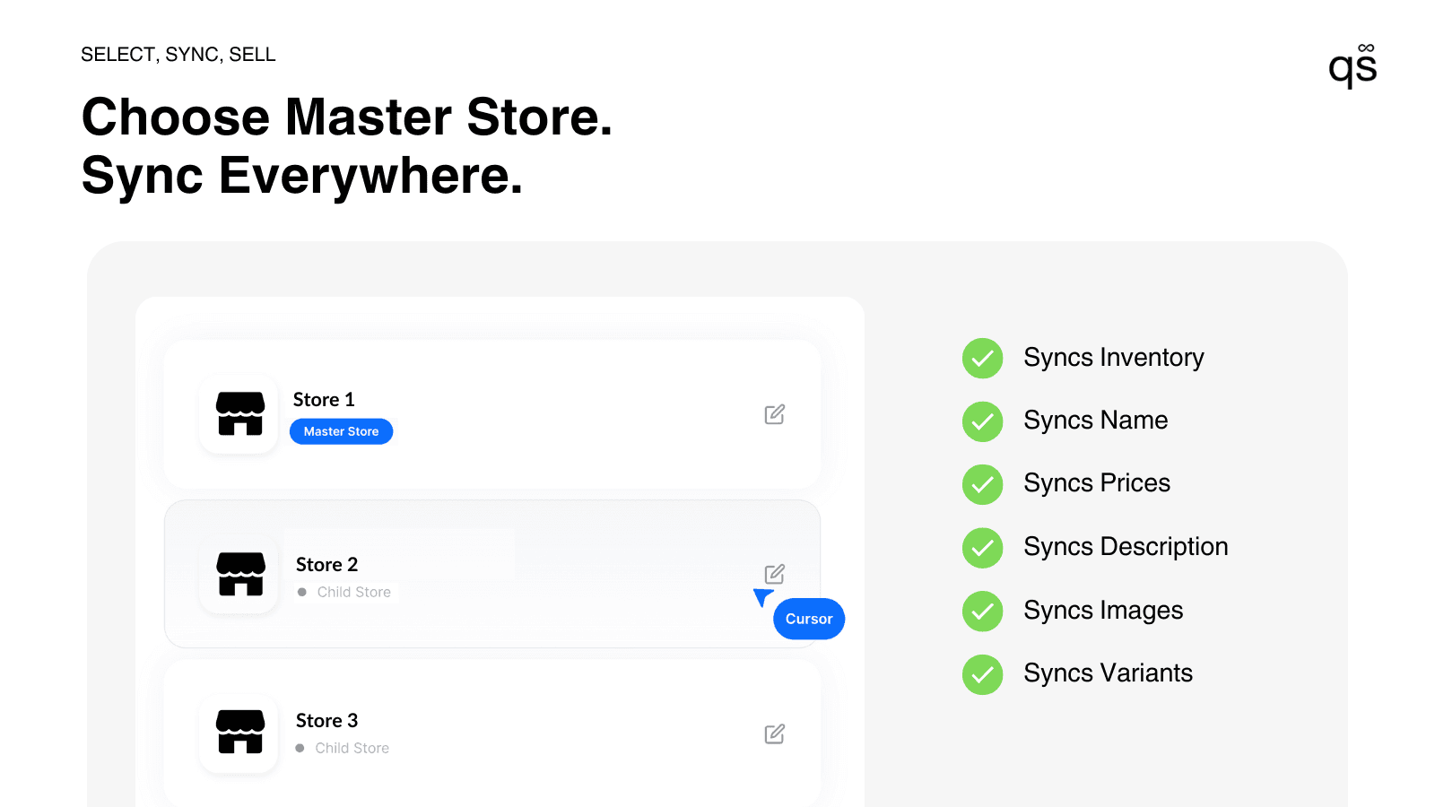Select the Syncs Description list entry
Screen dimensions: 1435x807
pos(1126,547)
